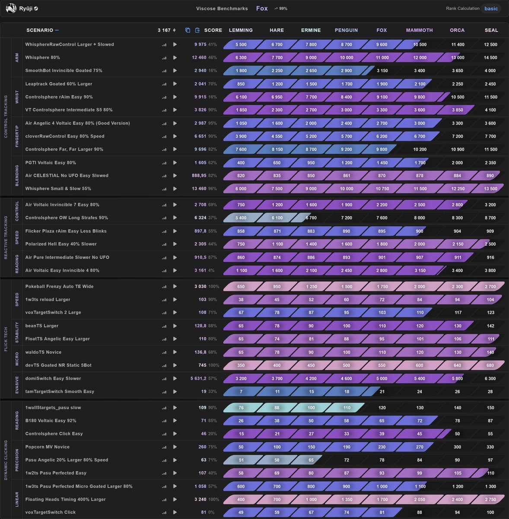Open the voxTargetSwitch Click scenario name
This screenshot has width=509, height=519.
pyautogui.click(x=51, y=512)
